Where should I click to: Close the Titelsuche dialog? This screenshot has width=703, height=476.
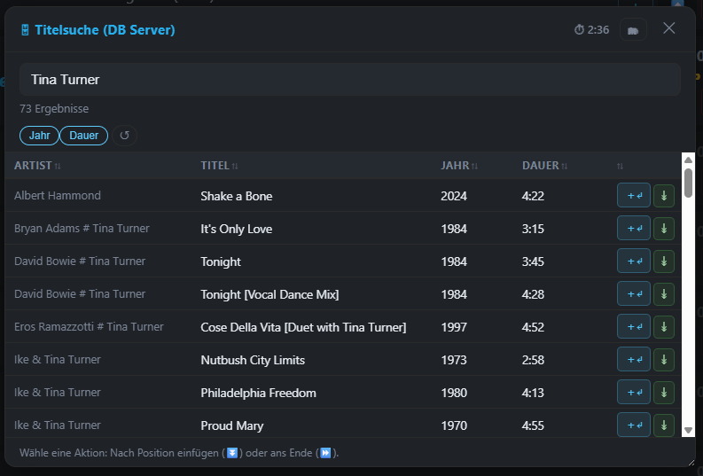[669, 28]
